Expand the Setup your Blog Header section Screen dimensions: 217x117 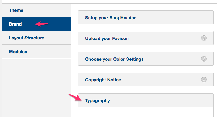[x=146, y=17]
